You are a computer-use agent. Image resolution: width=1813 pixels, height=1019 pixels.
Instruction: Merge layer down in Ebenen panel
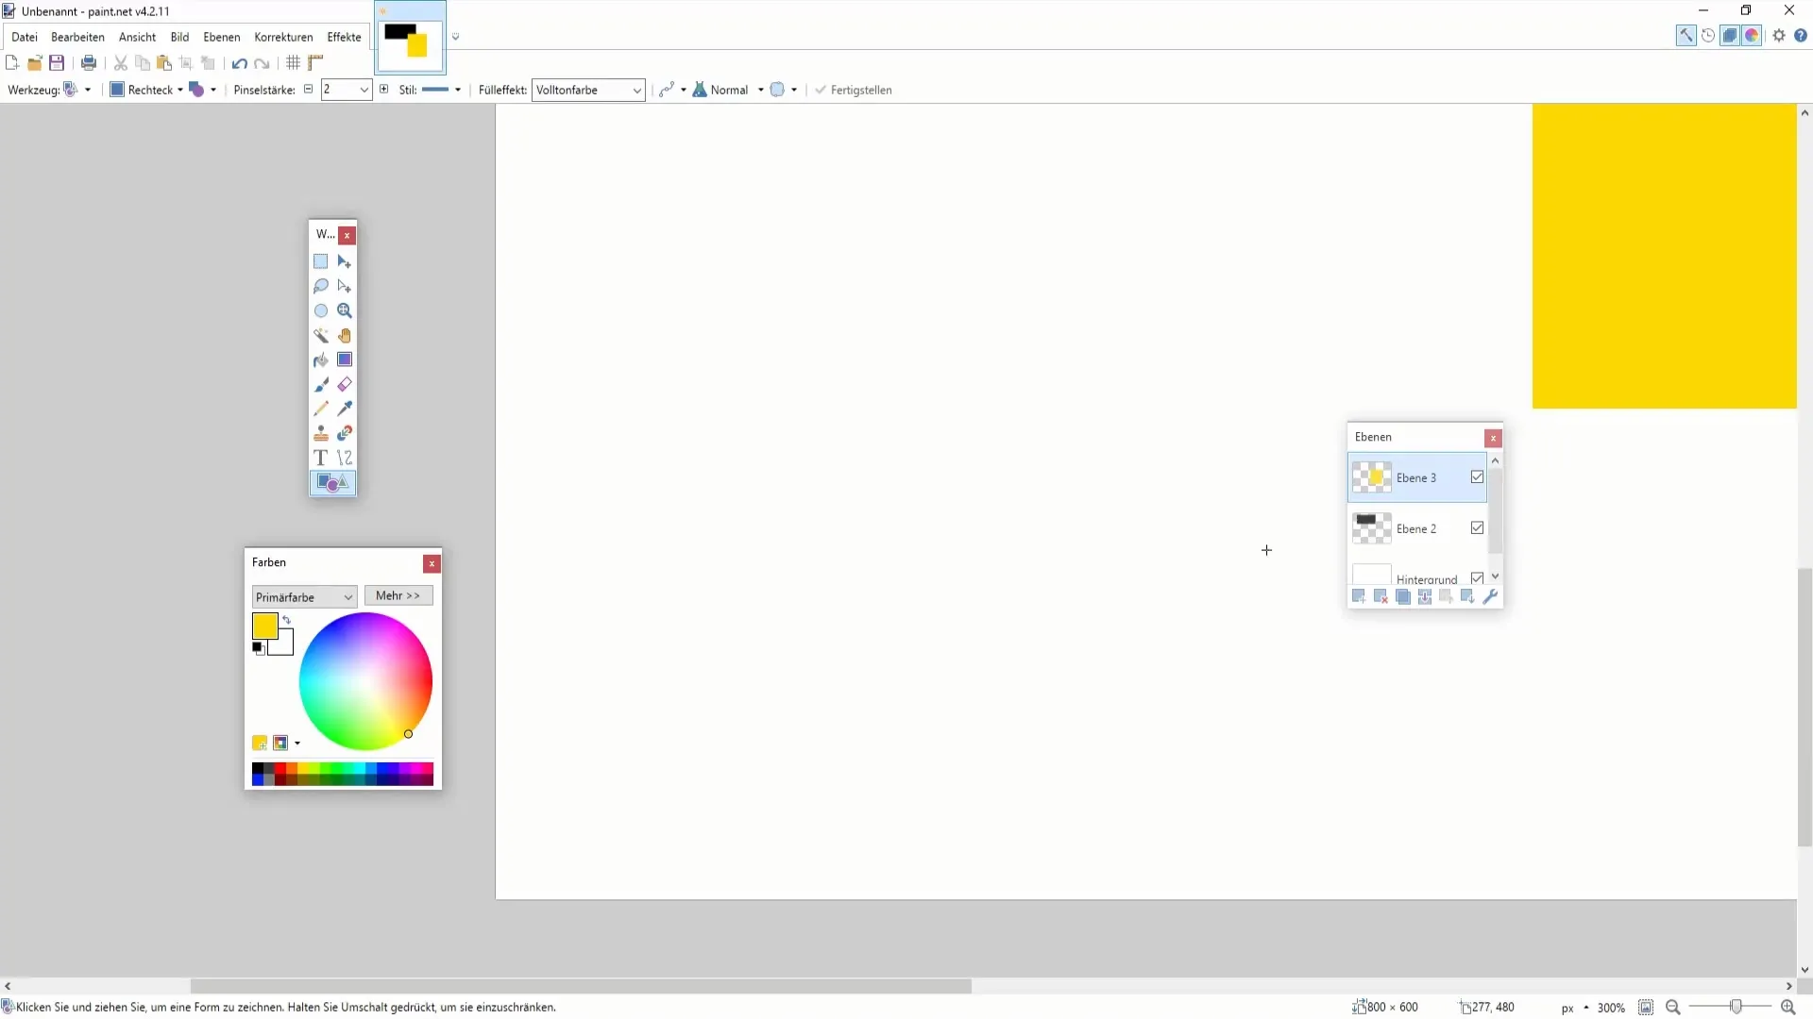[1425, 596]
